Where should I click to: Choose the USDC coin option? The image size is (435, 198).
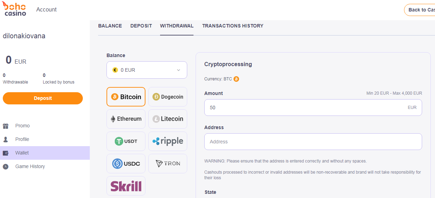tap(126, 164)
